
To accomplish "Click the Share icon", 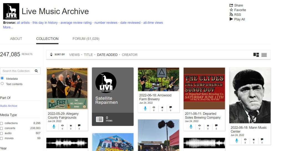I will click(x=231, y=5).
